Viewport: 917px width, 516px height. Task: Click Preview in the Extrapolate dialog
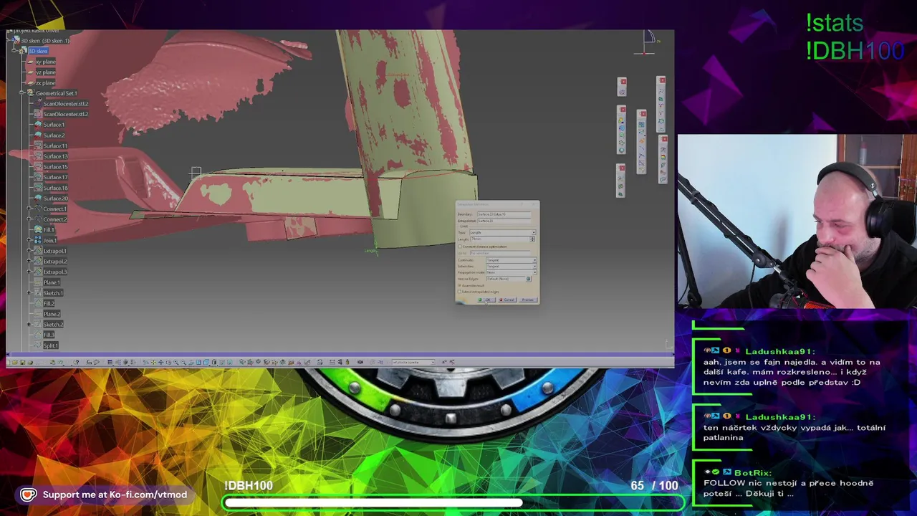(x=528, y=300)
